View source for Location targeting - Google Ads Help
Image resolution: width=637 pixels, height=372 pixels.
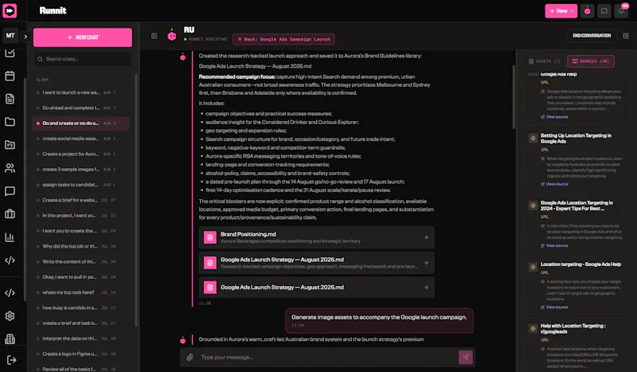click(x=554, y=307)
